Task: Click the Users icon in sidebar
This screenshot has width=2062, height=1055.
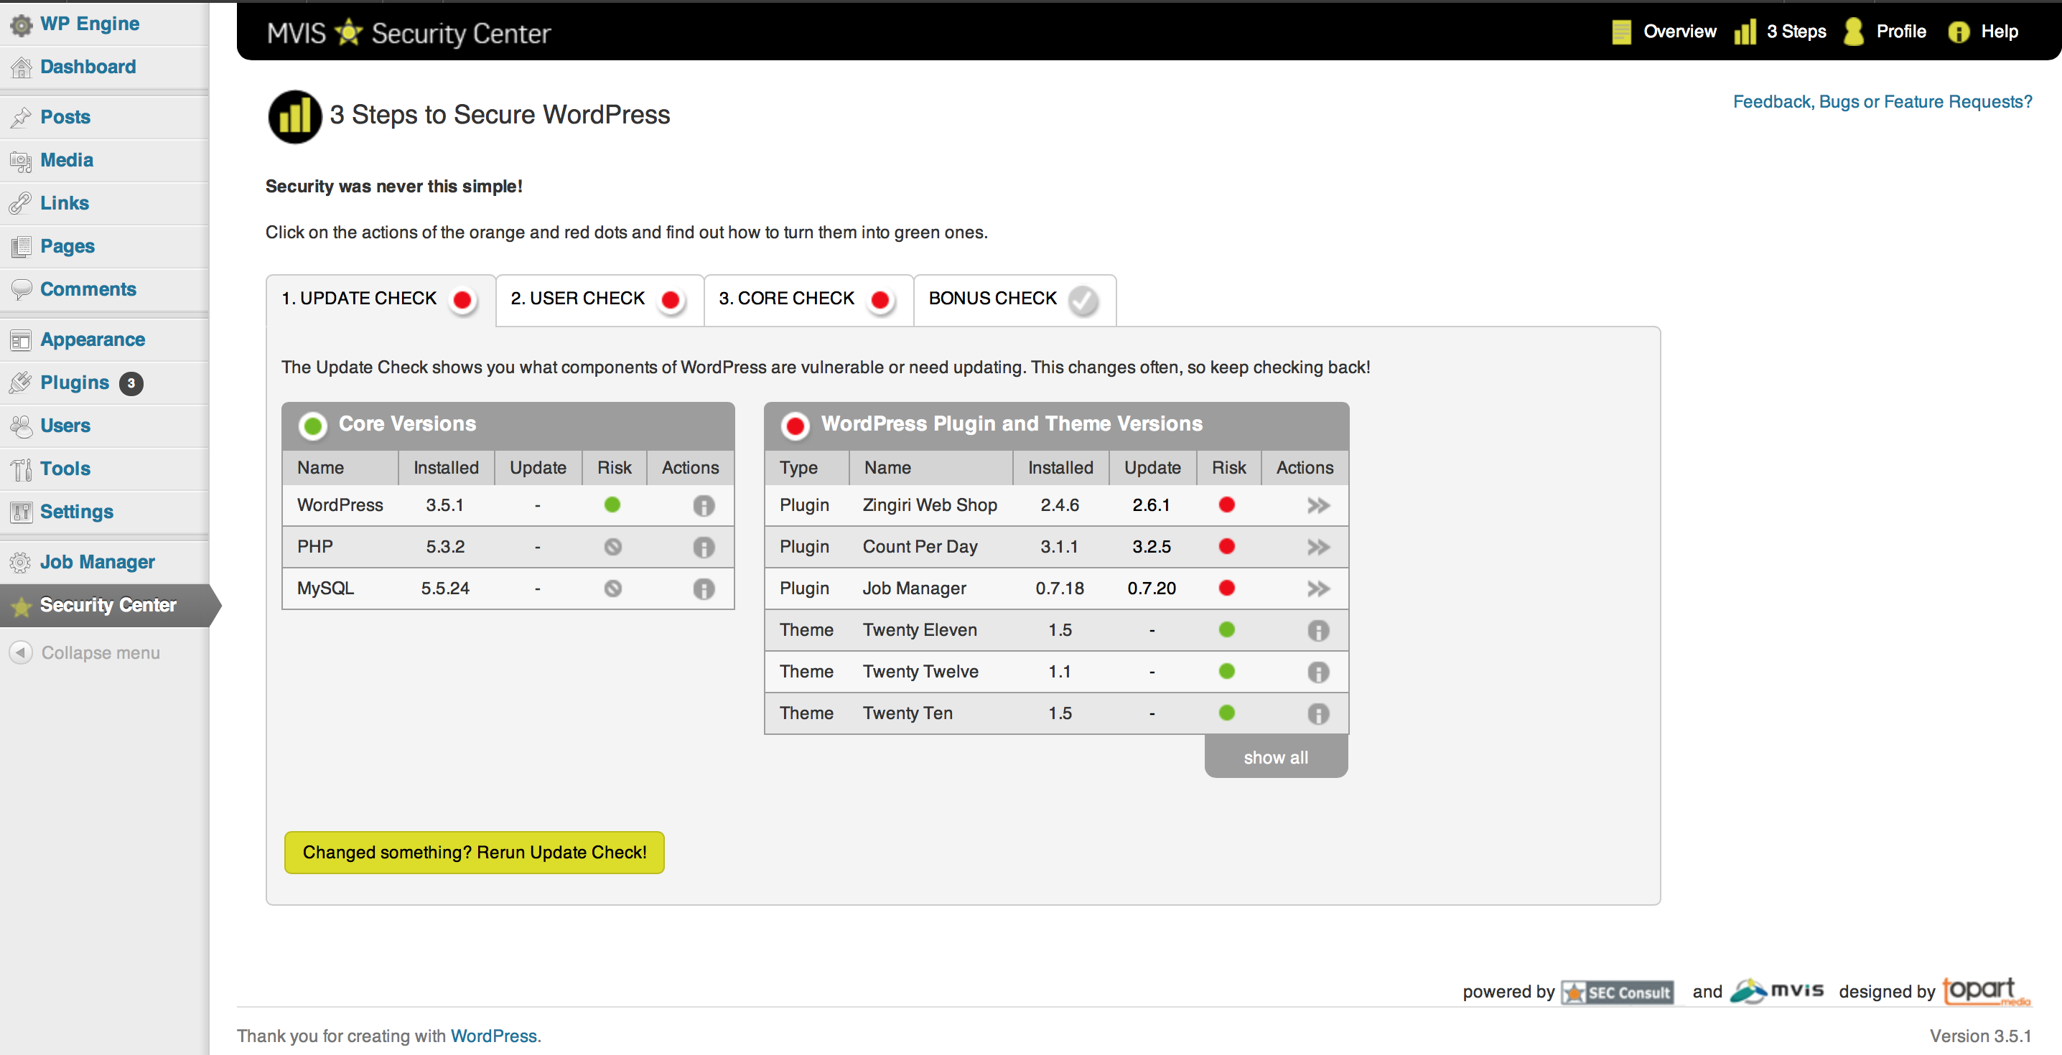Action: pyautogui.click(x=21, y=426)
